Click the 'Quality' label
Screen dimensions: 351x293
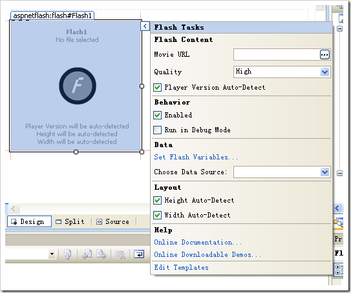[x=168, y=72]
